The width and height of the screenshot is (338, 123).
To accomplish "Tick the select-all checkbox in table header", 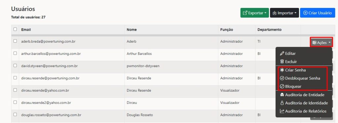I will click(15, 29).
